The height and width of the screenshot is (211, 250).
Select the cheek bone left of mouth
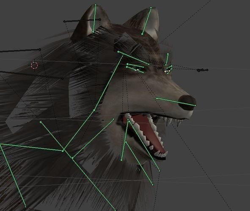tap(93, 138)
